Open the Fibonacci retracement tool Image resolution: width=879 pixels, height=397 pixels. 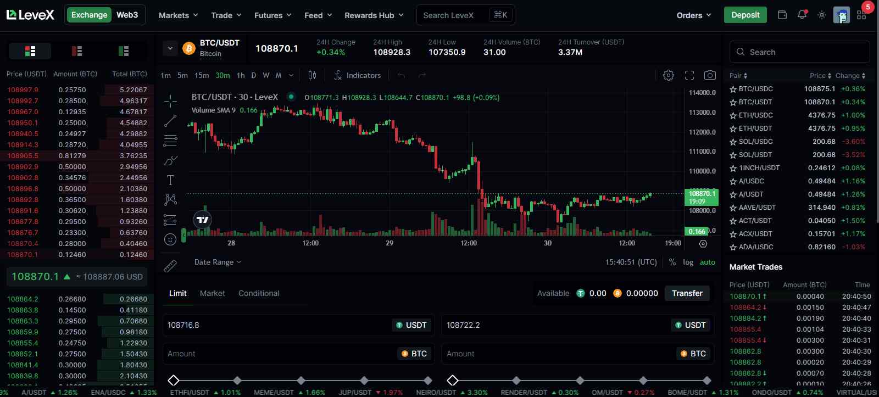coord(170,141)
